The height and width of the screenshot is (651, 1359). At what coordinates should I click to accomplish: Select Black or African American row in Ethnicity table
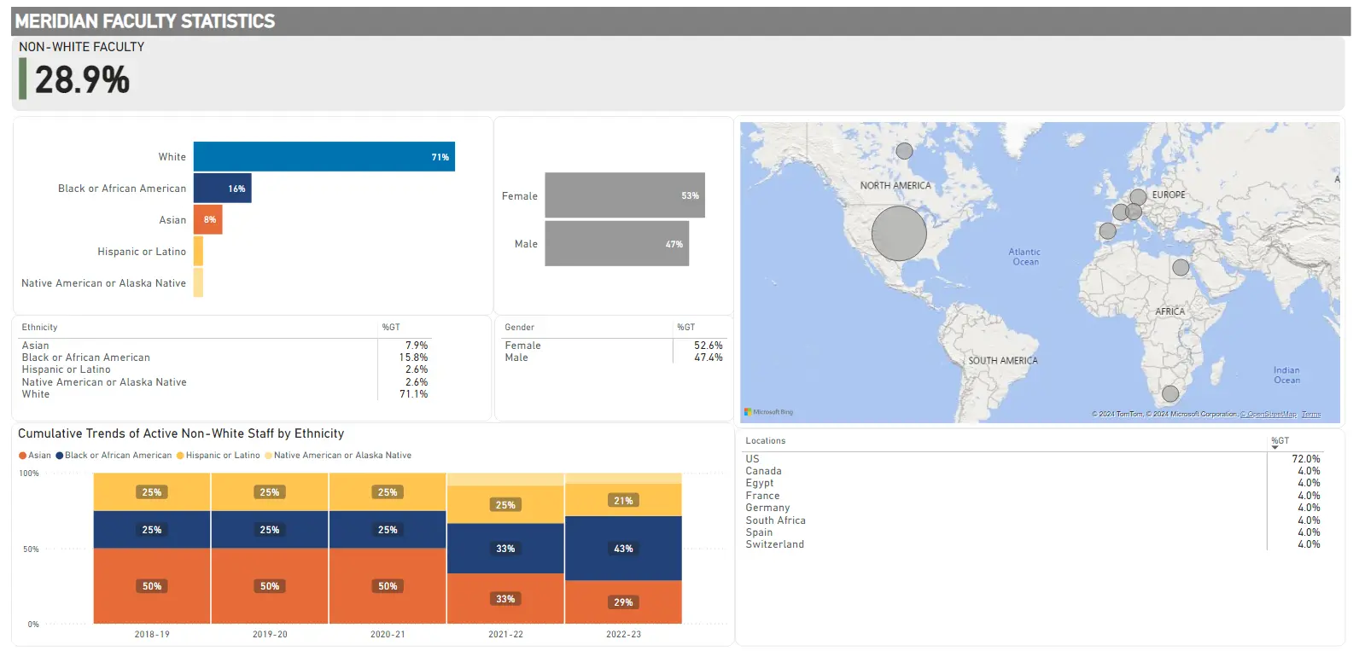[225, 357]
